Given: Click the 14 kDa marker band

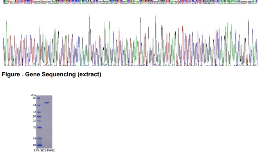Looking at the screenshot, I should (39, 139).
